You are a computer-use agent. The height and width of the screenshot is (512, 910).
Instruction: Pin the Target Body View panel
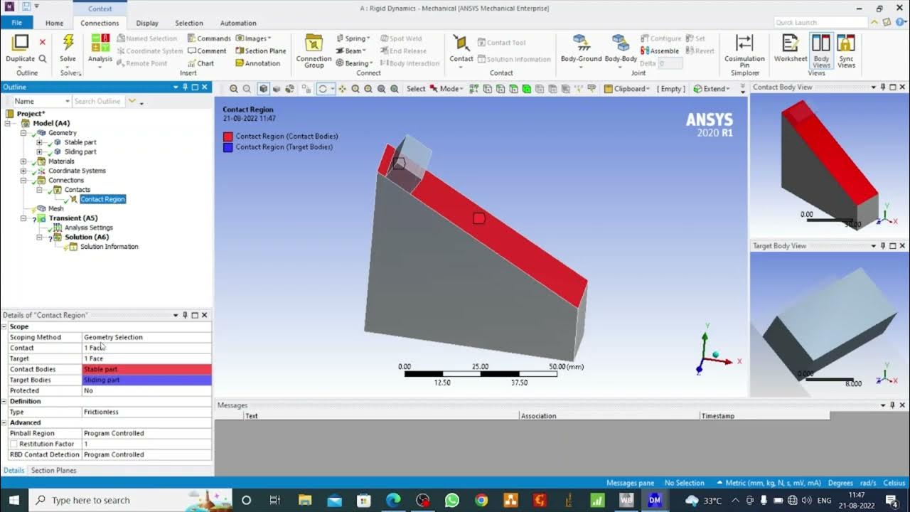pos(884,246)
